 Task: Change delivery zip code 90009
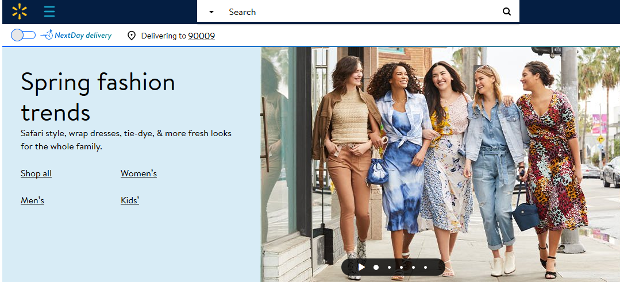[x=201, y=36]
